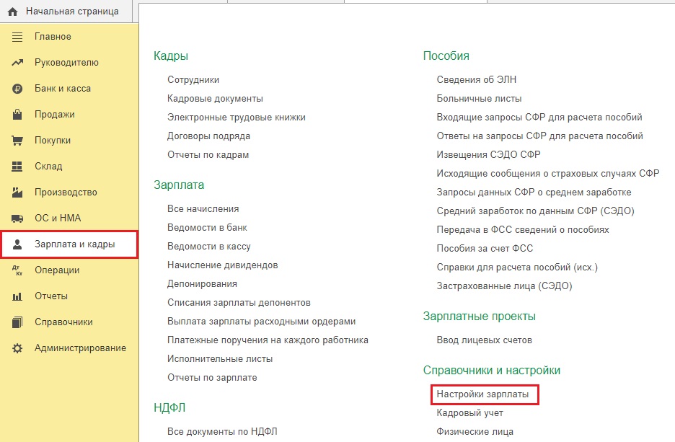Open Исполнительные листы

coord(220,358)
